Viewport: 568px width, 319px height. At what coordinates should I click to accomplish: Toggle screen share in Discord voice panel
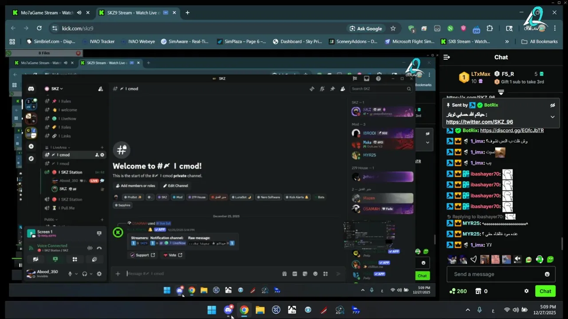click(55, 259)
